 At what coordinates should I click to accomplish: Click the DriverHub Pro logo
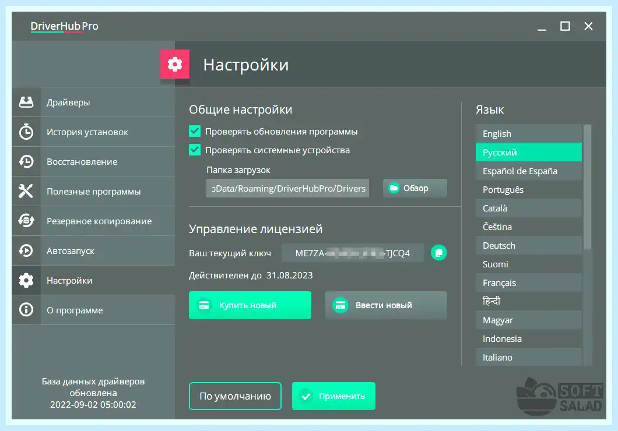click(64, 26)
